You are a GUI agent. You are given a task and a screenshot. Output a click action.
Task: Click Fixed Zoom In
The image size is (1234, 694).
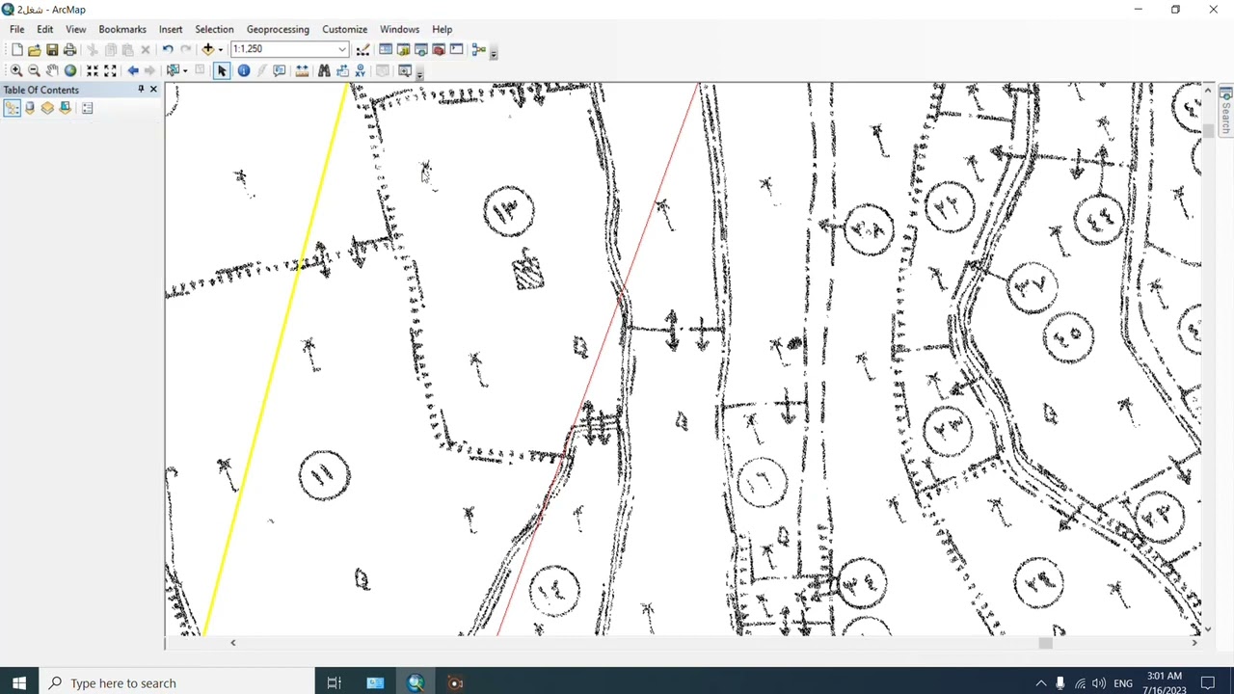click(93, 70)
